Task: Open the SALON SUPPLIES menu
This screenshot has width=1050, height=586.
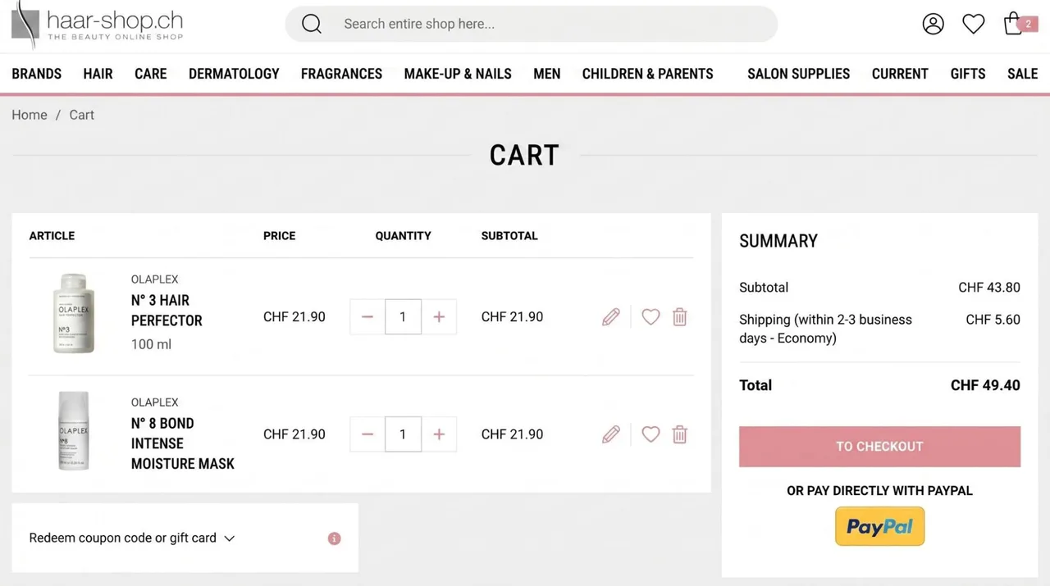Action: (x=798, y=74)
